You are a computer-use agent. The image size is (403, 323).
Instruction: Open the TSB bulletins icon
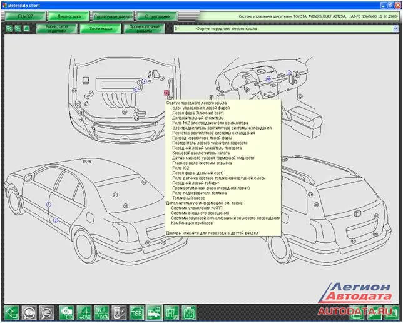[x=136, y=313]
